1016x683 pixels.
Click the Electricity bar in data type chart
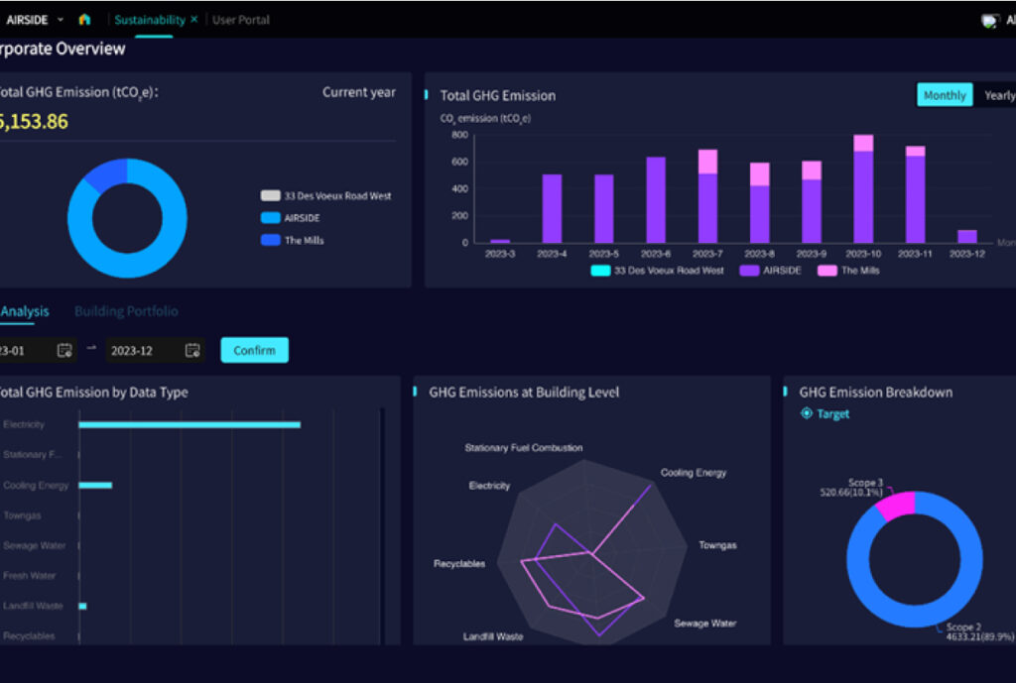tap(189, 424)
